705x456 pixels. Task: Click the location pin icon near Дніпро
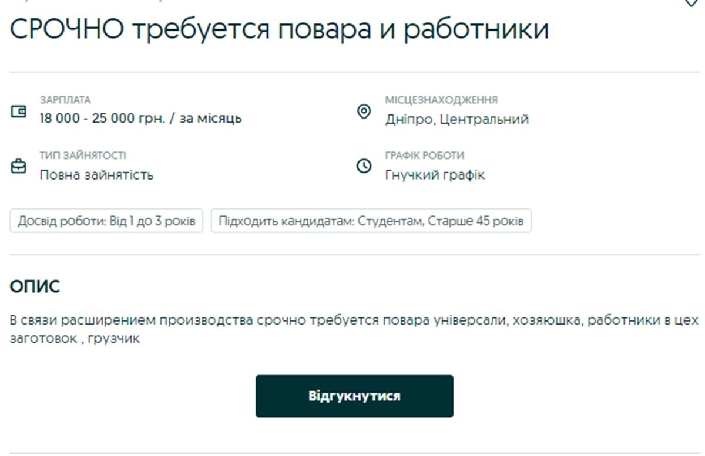pos(365,112)
